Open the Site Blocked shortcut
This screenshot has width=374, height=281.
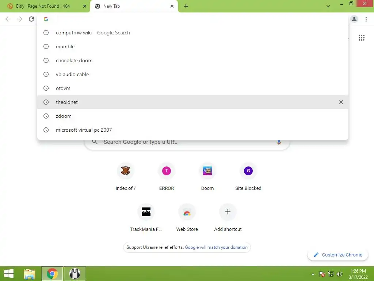[x=248, y=177]
